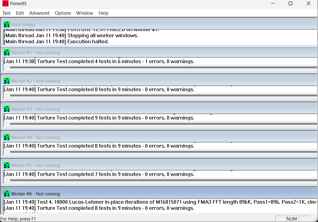Click Worker #6 'Torture Test completed 8 tests' line
This screenshot has height=222, width=318.
pos(99,208)
